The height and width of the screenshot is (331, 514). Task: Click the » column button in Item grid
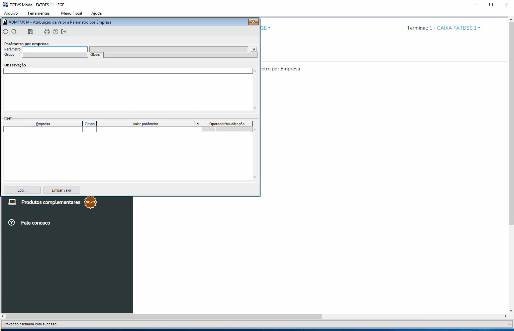(x=198, y=124)
